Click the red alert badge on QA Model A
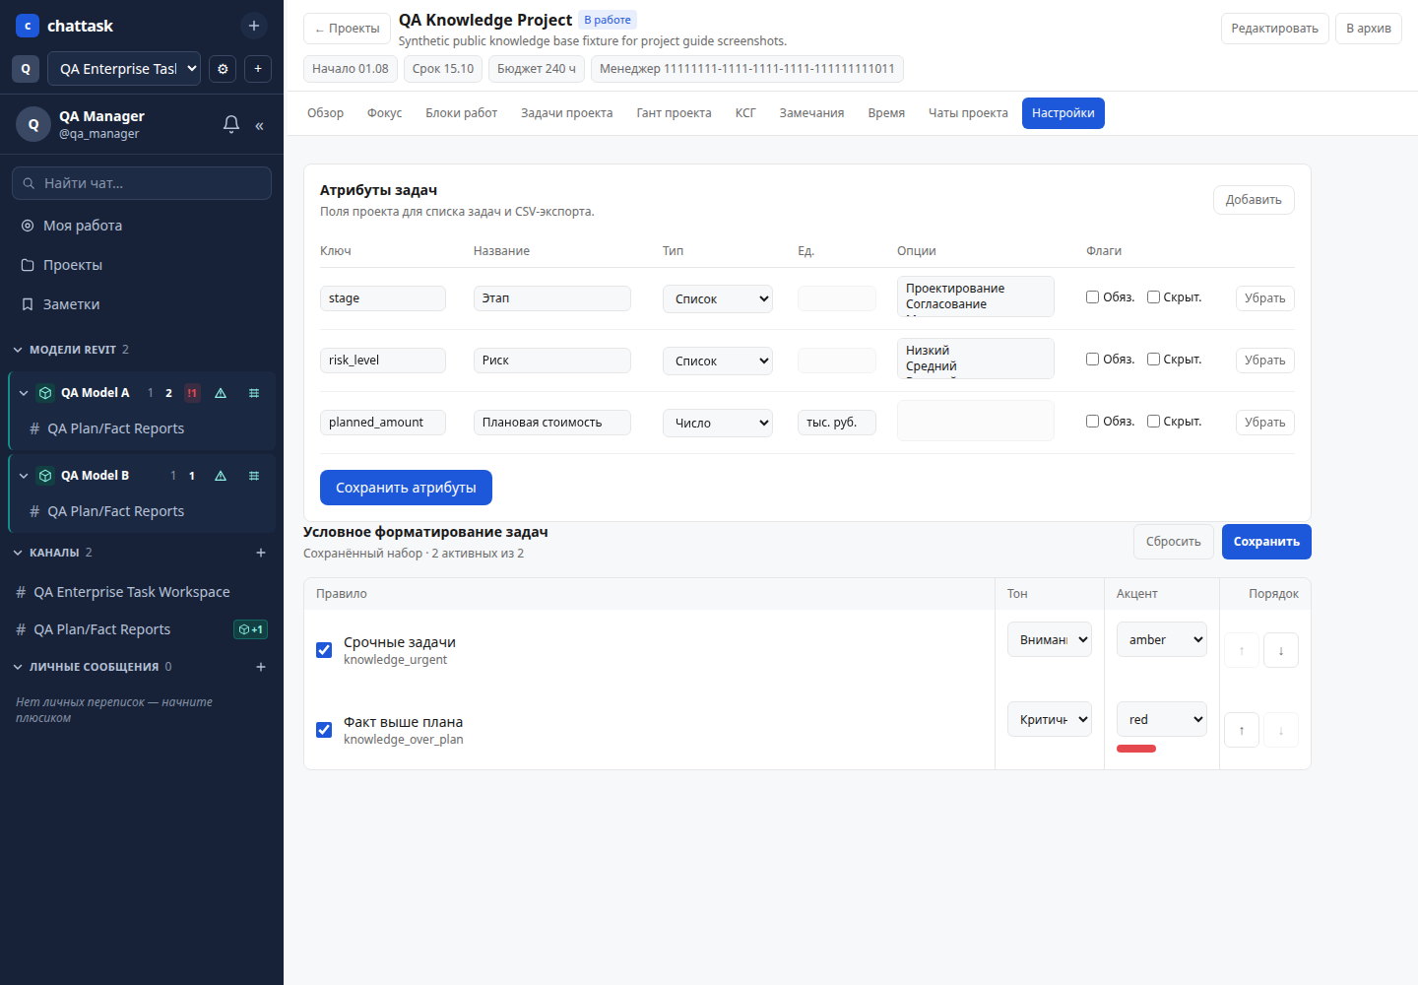 [192, 393]
